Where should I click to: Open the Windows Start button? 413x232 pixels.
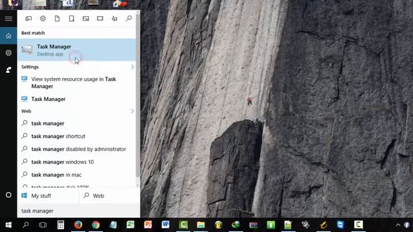(8, 225)
